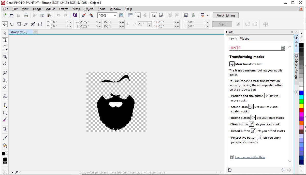Image resolution: width=306 pixels, height=175 pixels.
Task: Select the Crop tool in toolbox
Action: coord(5,56)
